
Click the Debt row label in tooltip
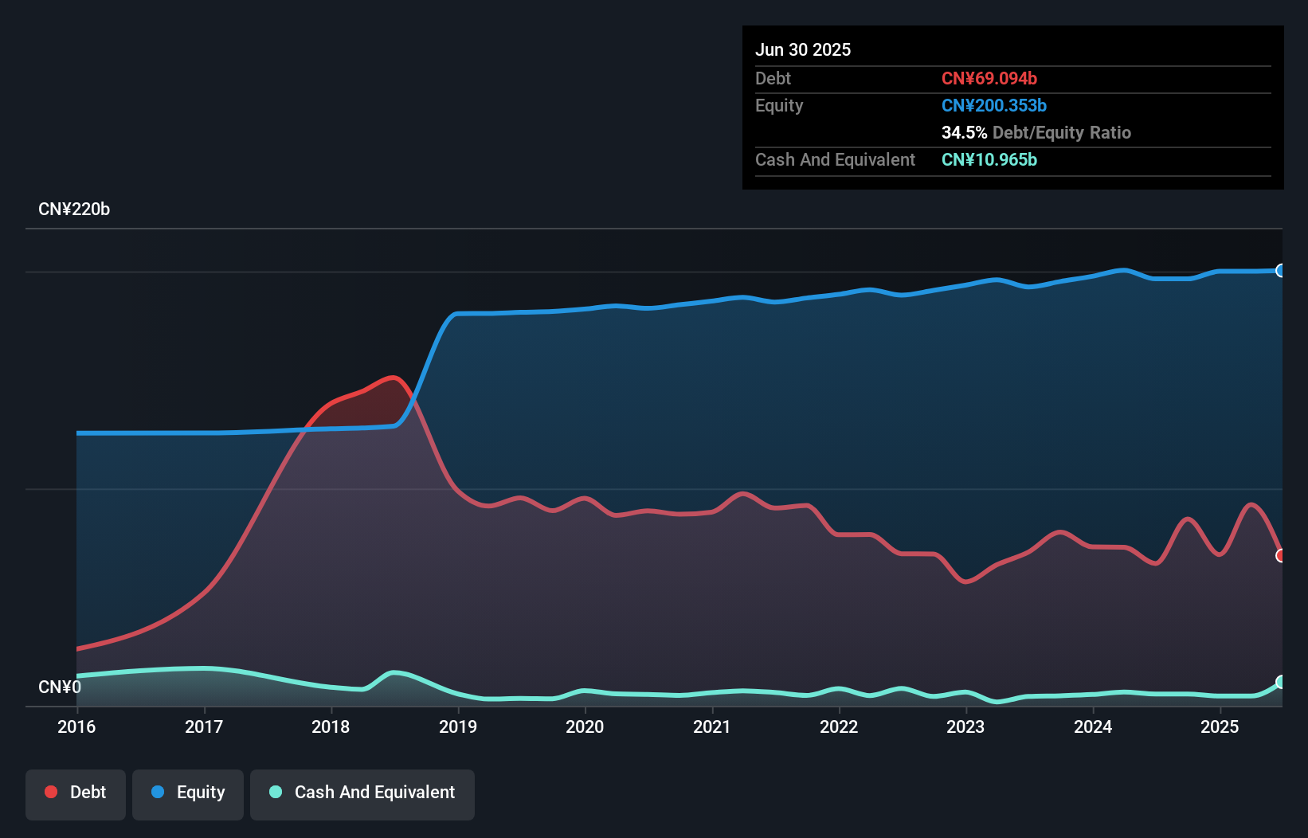pyautogui.click(x=773, y=78)
